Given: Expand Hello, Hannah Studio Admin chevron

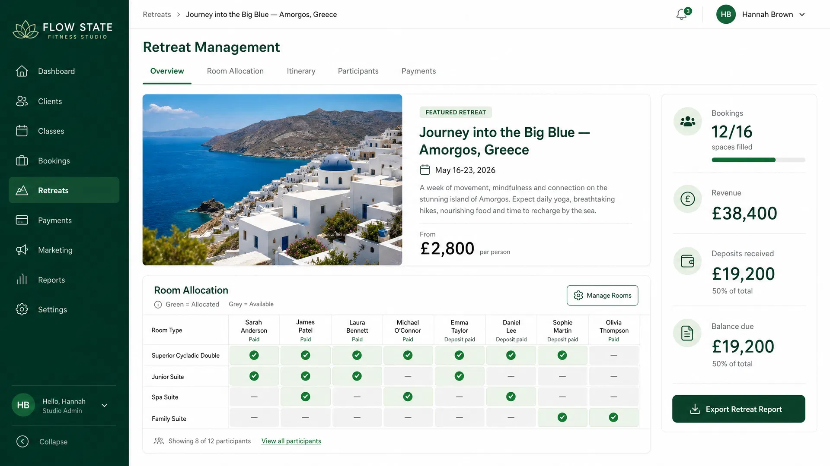Looking at the screenshot, I should pos(104,405).
